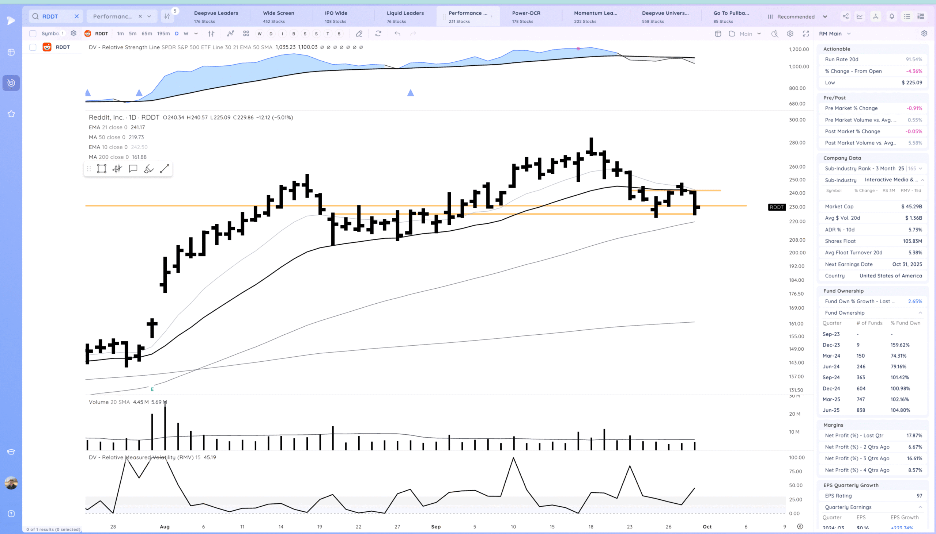Undo the last chart action
This screenshot has width=936, height=534.
(x=397, y=34)
